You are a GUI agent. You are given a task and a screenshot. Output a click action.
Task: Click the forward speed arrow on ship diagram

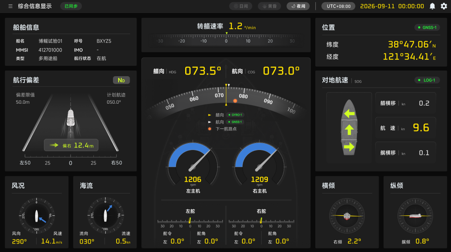(349, 130)
